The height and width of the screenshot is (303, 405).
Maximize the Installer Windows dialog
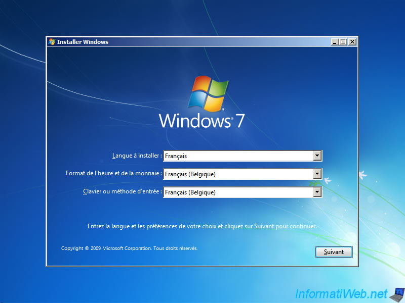343,42
